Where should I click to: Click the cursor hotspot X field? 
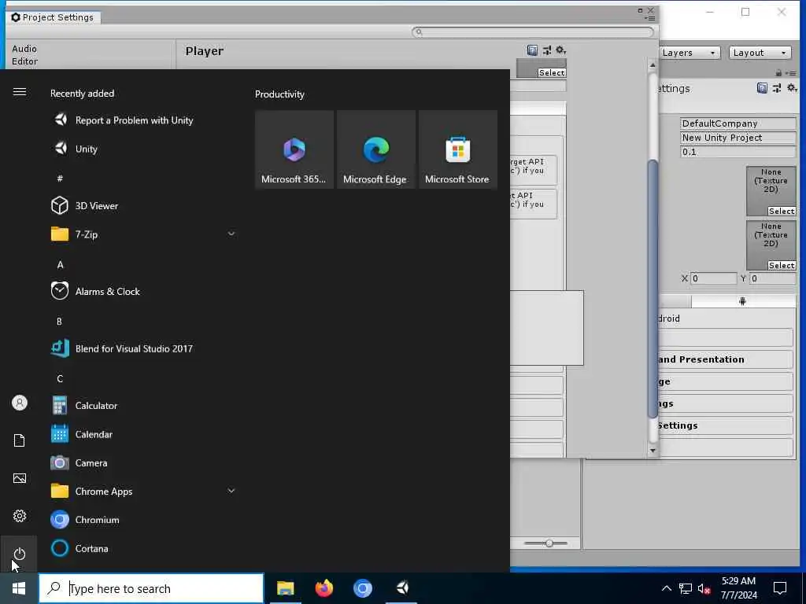[713, 279]
